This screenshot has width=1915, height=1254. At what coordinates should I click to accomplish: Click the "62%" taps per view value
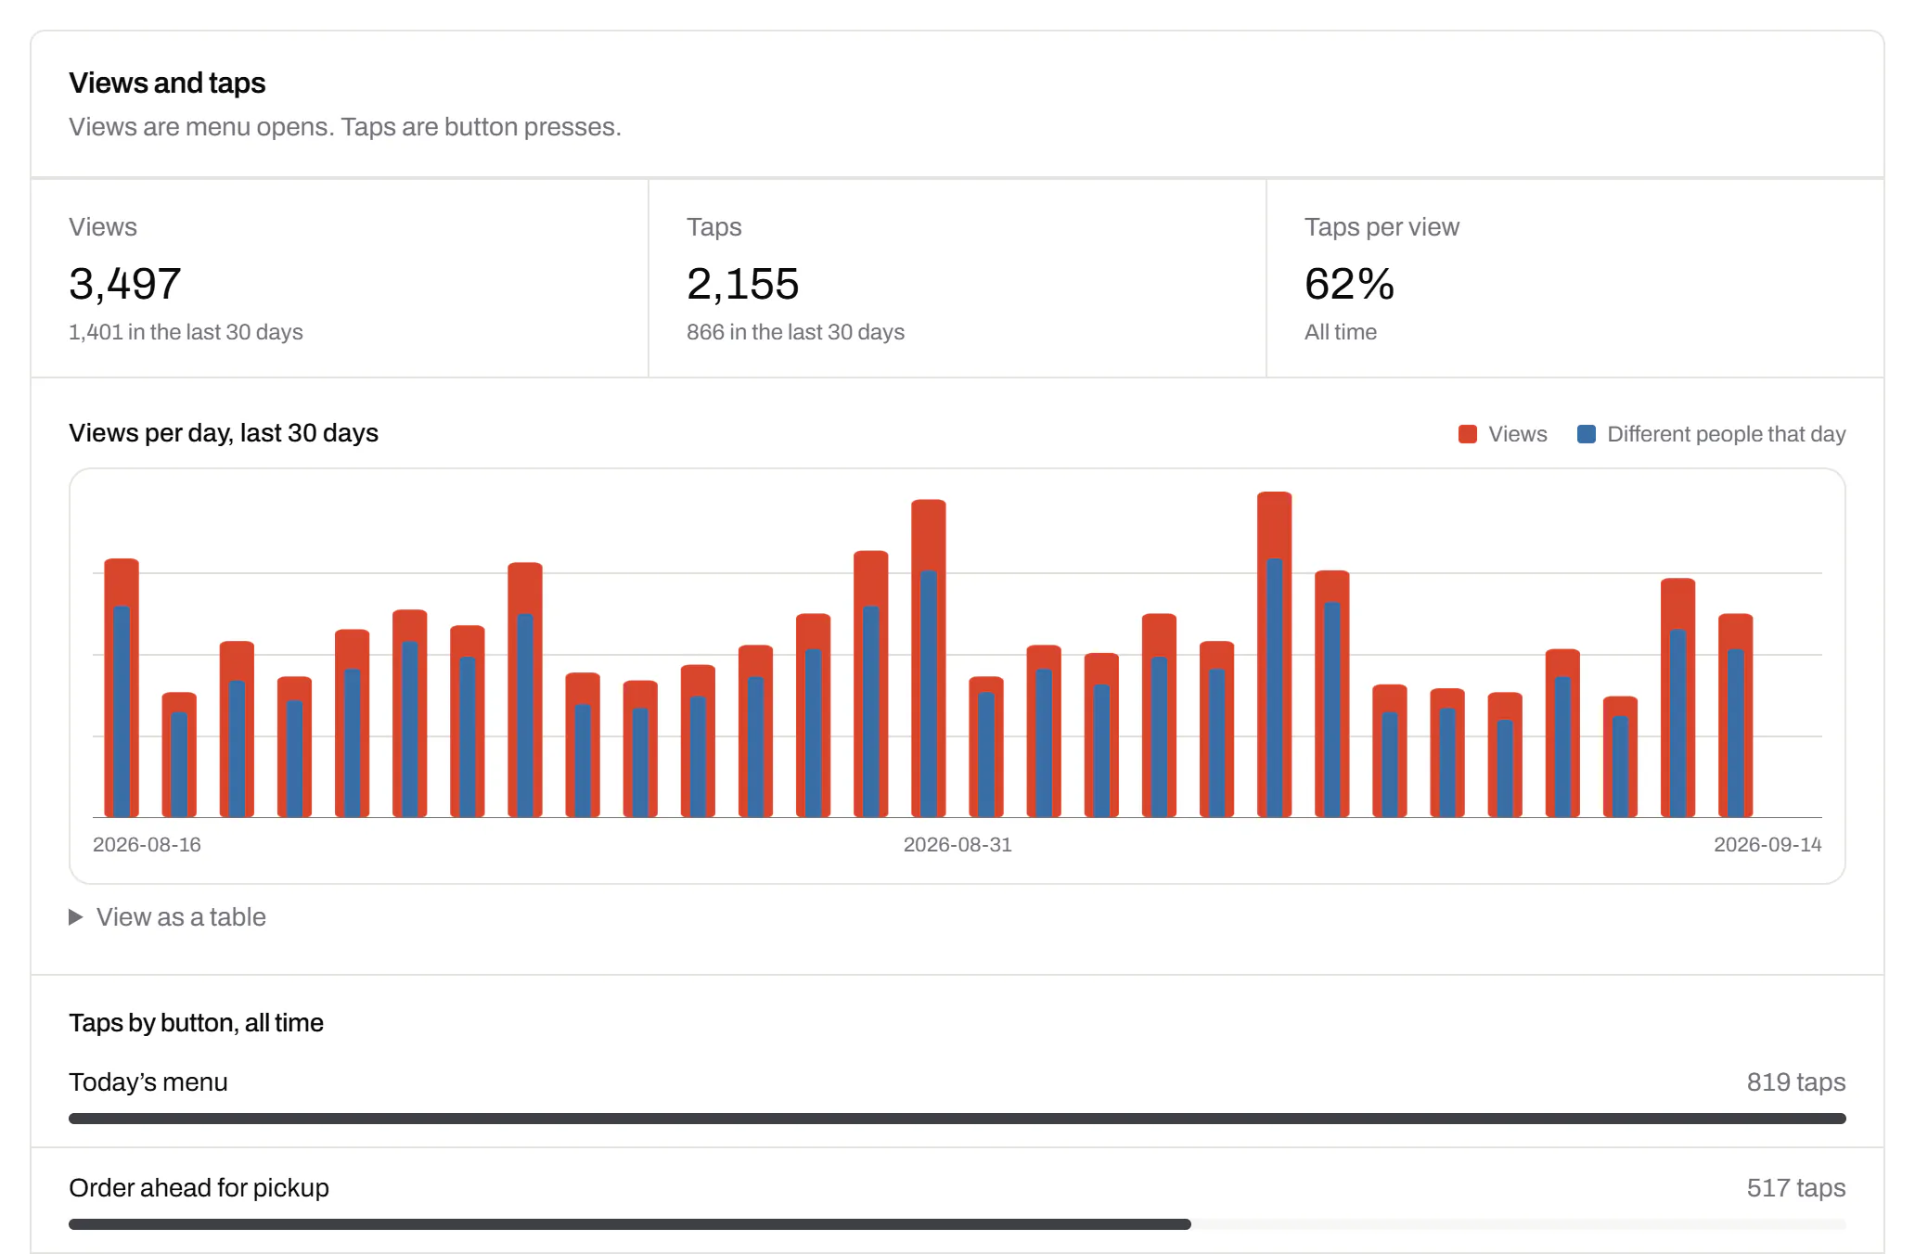(x=1349, y=284)
